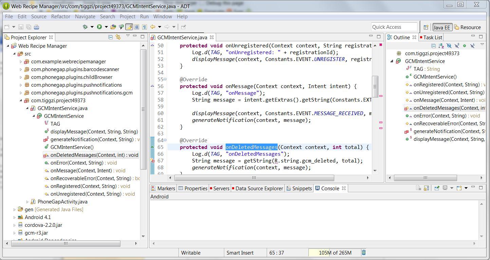Open the Run dropdown arrow
The height and width of the screenshot is (260, 490).
[x=106, y=27]
